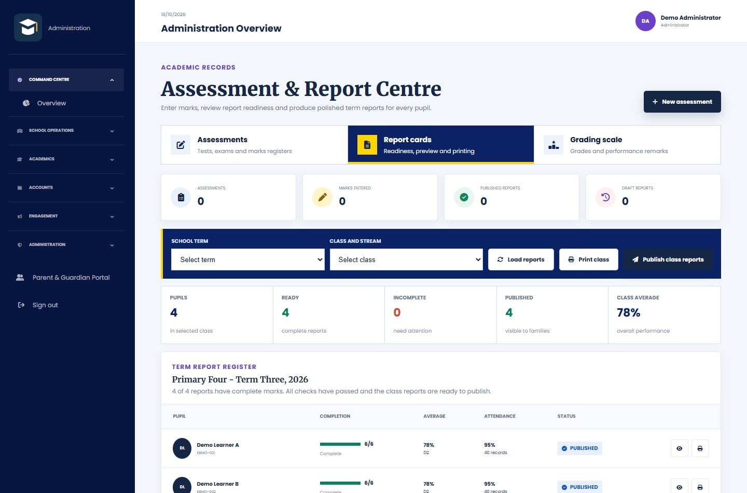Click the Grading scale podium icon

554,145
